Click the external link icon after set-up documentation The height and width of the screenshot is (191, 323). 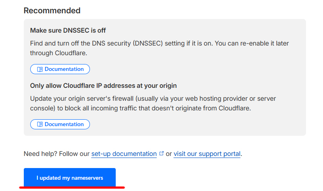click(x=162, y=154)
